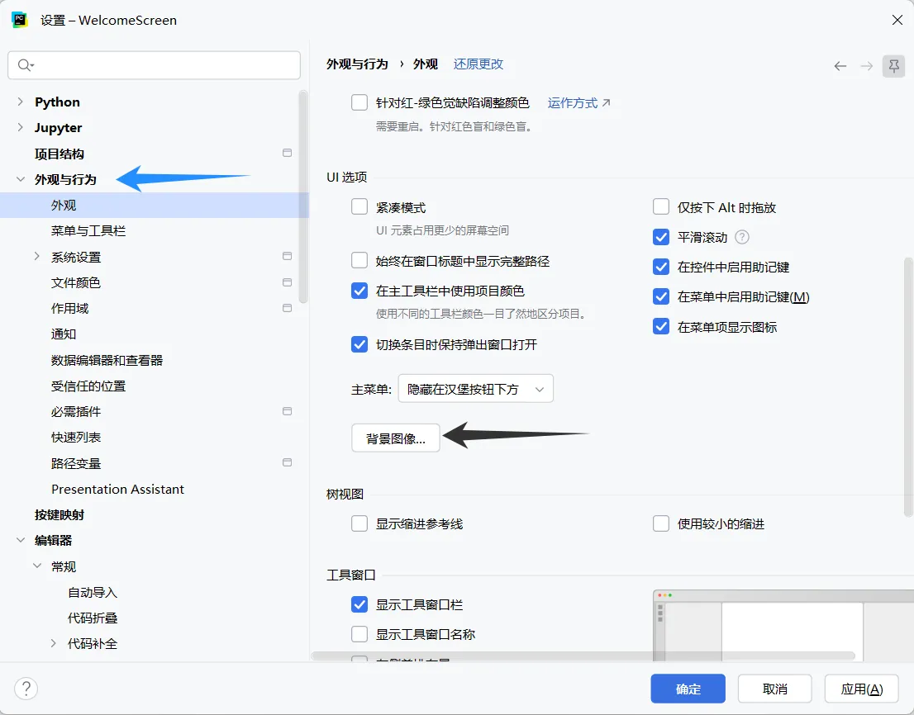Viewport: 914px width, 715px height.
Task: Click the 还原更改 link
Action: click(478, 64)
